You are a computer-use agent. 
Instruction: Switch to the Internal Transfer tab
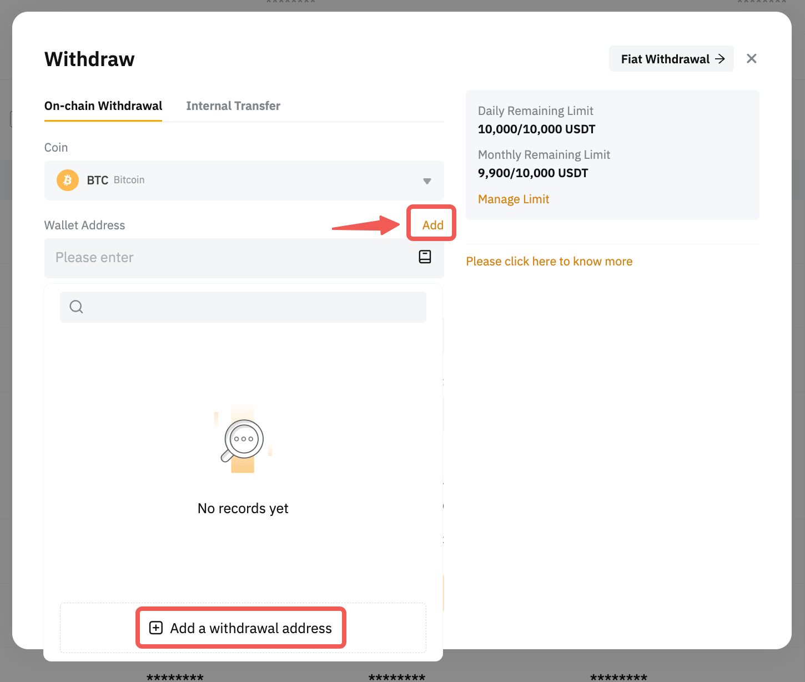(x=233, y=106)
